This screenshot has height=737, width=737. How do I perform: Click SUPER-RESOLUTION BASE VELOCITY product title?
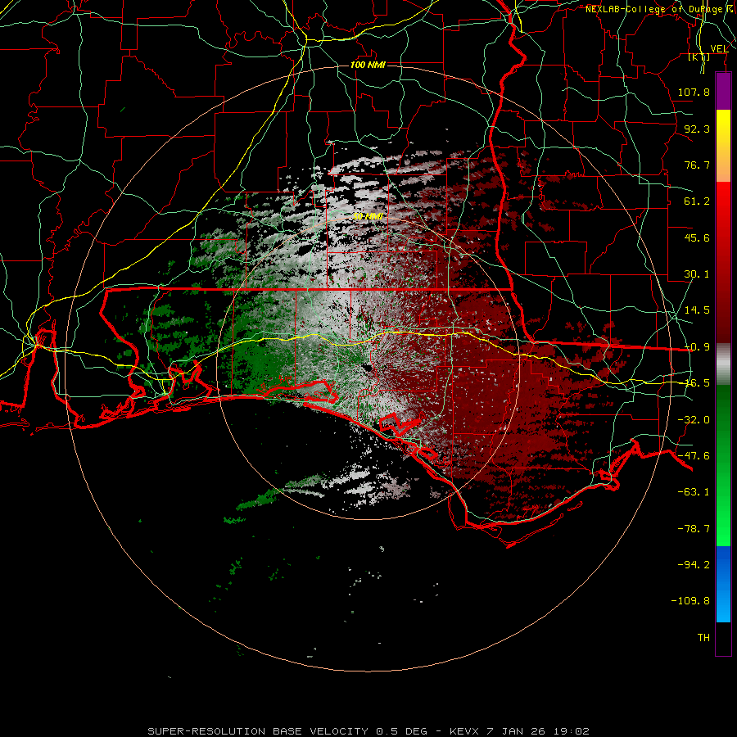(258, 731)
